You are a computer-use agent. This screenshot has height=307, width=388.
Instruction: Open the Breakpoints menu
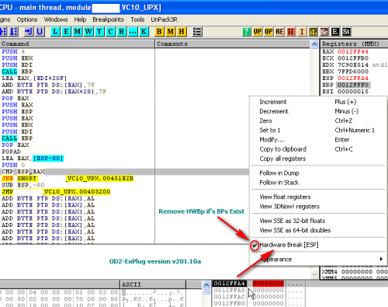coord(108,19)
